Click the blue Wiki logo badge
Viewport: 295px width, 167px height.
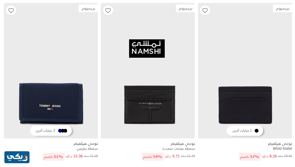pyautogui.click(x=17, y=157)
